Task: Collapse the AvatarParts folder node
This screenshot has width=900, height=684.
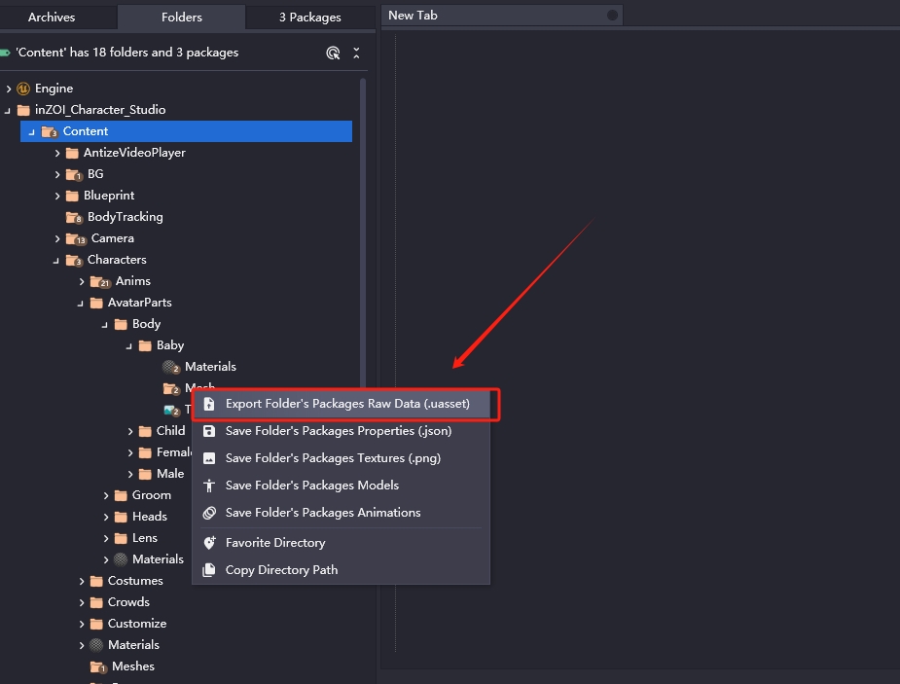Action: pos(81,303)
